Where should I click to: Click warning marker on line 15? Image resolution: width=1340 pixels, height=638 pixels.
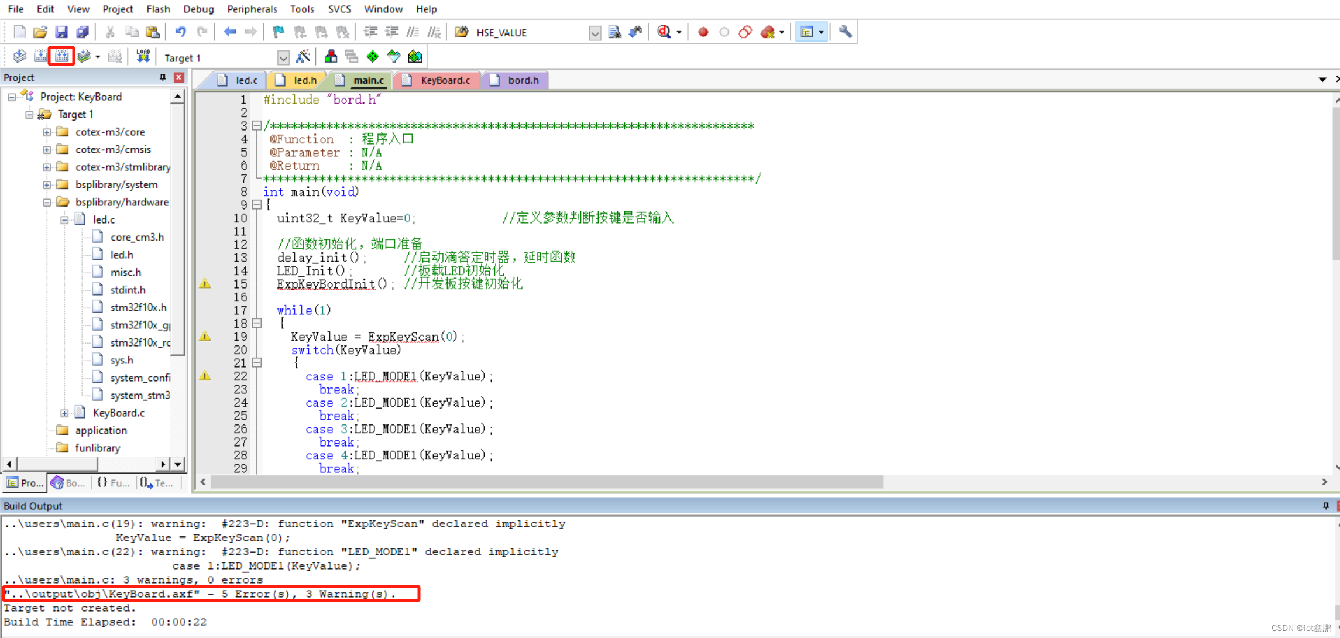[205, 284]
